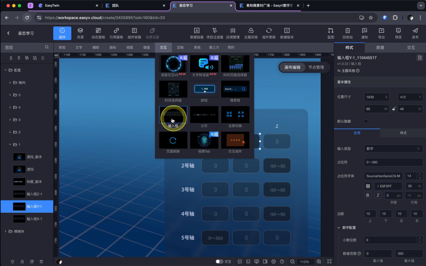Open the 资源 resources toolbar icon

click(x=80, y=33)
